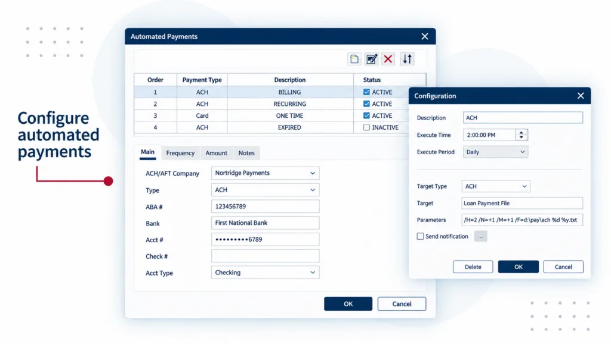Uncheck ACTIVE status for BILLING row
Viewport: 611px width, 344px height.
click(366, 92)
